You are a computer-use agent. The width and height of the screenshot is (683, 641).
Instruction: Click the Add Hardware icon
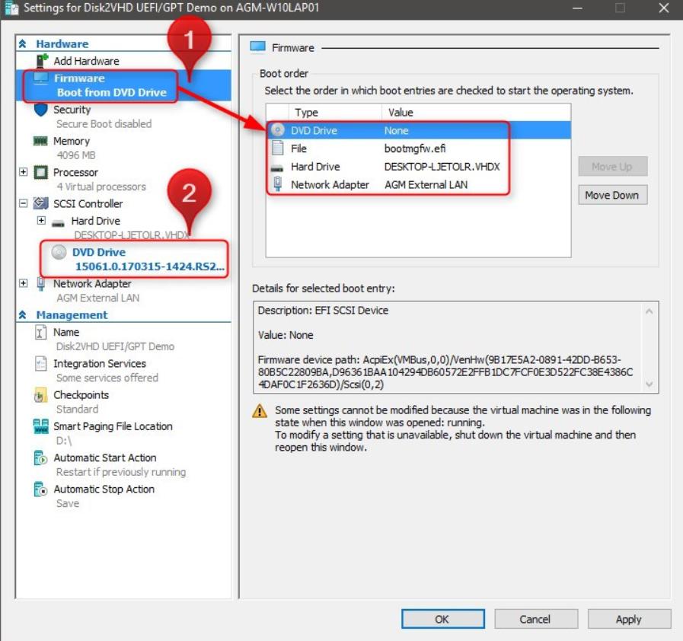42,61
